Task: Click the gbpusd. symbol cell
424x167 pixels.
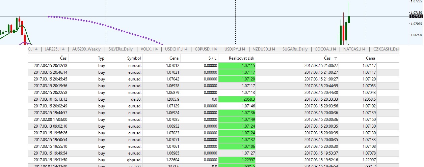Action: [134, 160]
